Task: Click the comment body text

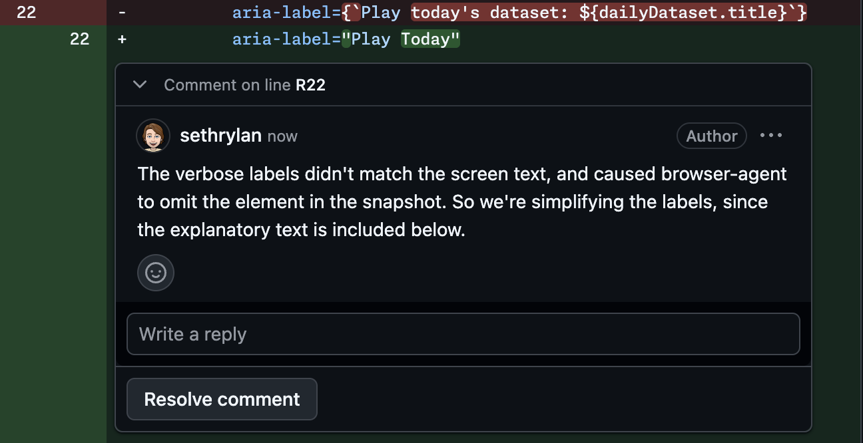Action: tap(459, 201)
